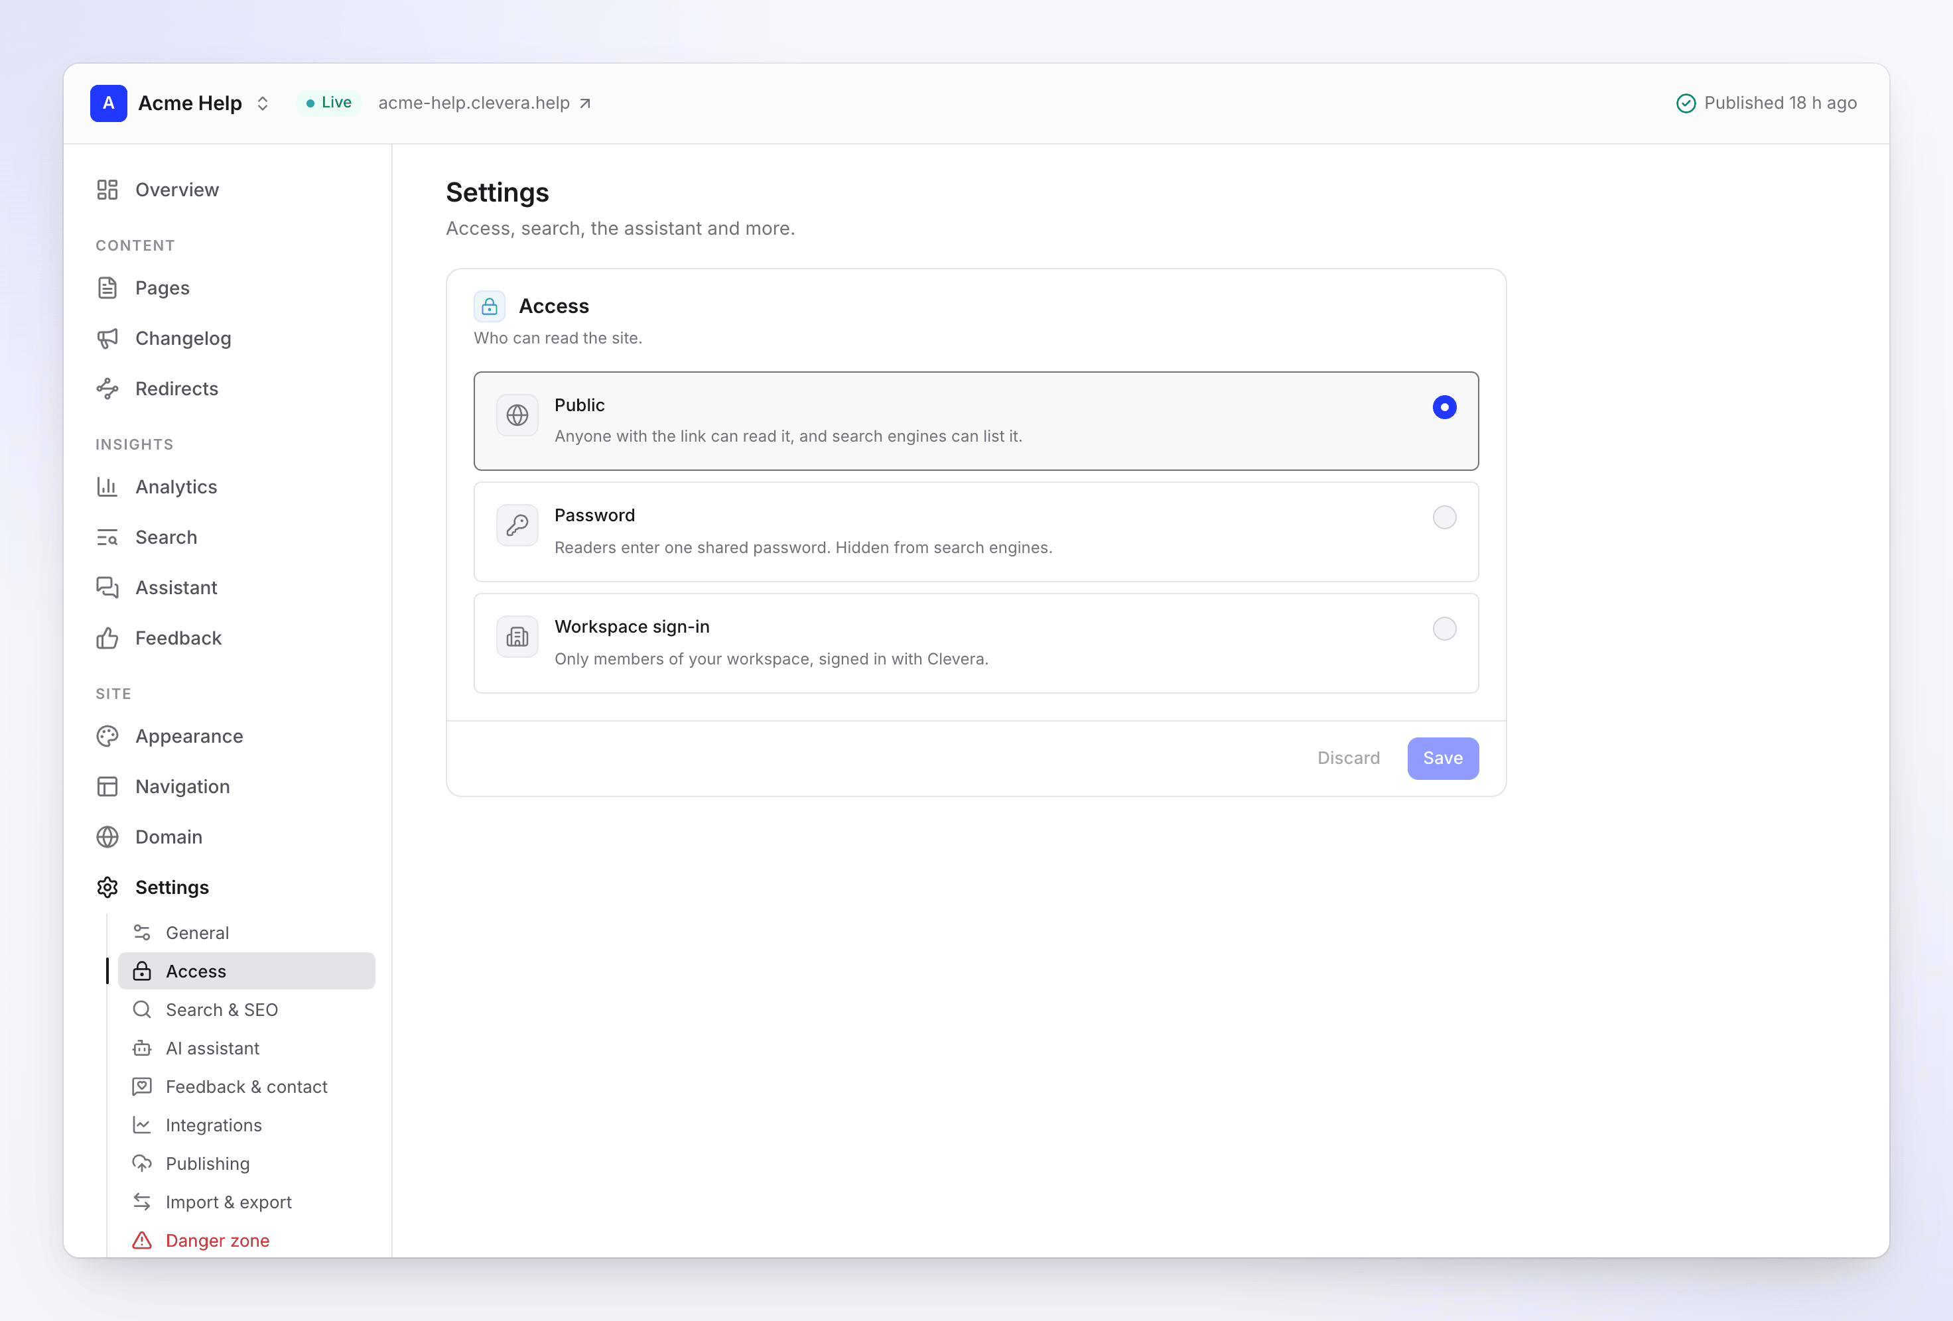Open AI assistant settings
Viewport: 1953px width, 1321px height.
pos(246,1048)
